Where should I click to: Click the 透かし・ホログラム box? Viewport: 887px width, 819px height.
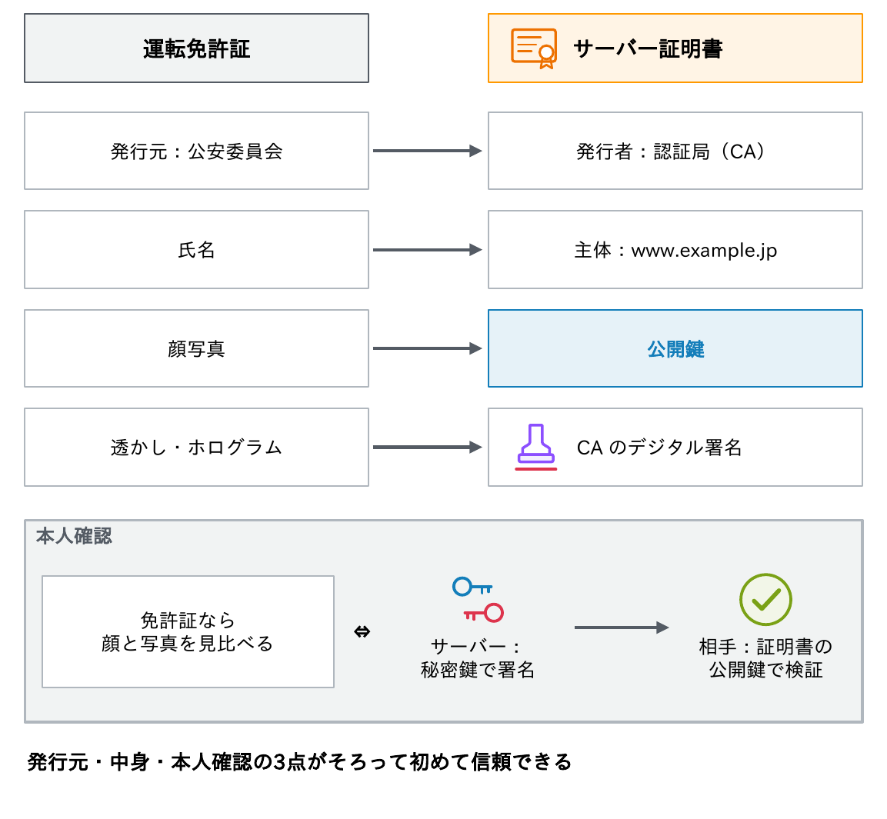coord(196,447)
